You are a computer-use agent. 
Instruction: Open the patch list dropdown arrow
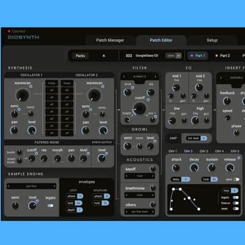click(x=179, y=56)
